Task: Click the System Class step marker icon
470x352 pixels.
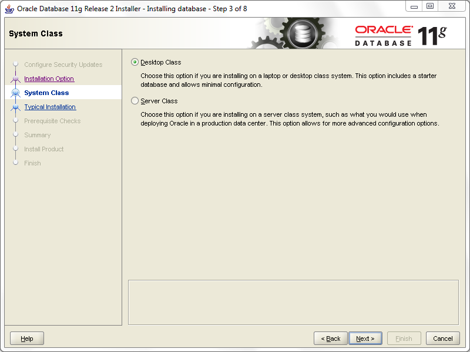Action: pos(16,93)
